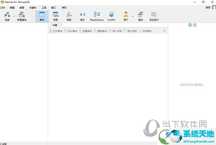Click the Connection plug icon
This screenshot has width=216, height=145.
click(x=7, y=15)
